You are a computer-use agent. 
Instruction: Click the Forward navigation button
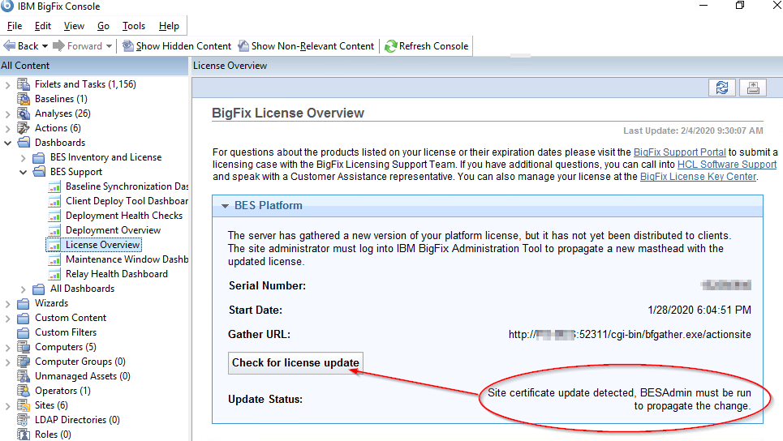coord(77,46)
